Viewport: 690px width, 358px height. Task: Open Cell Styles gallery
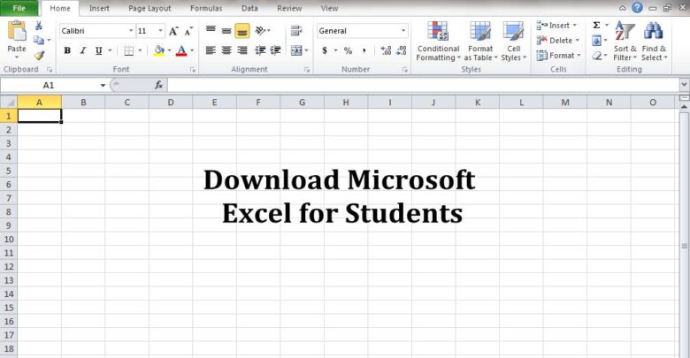514,42
